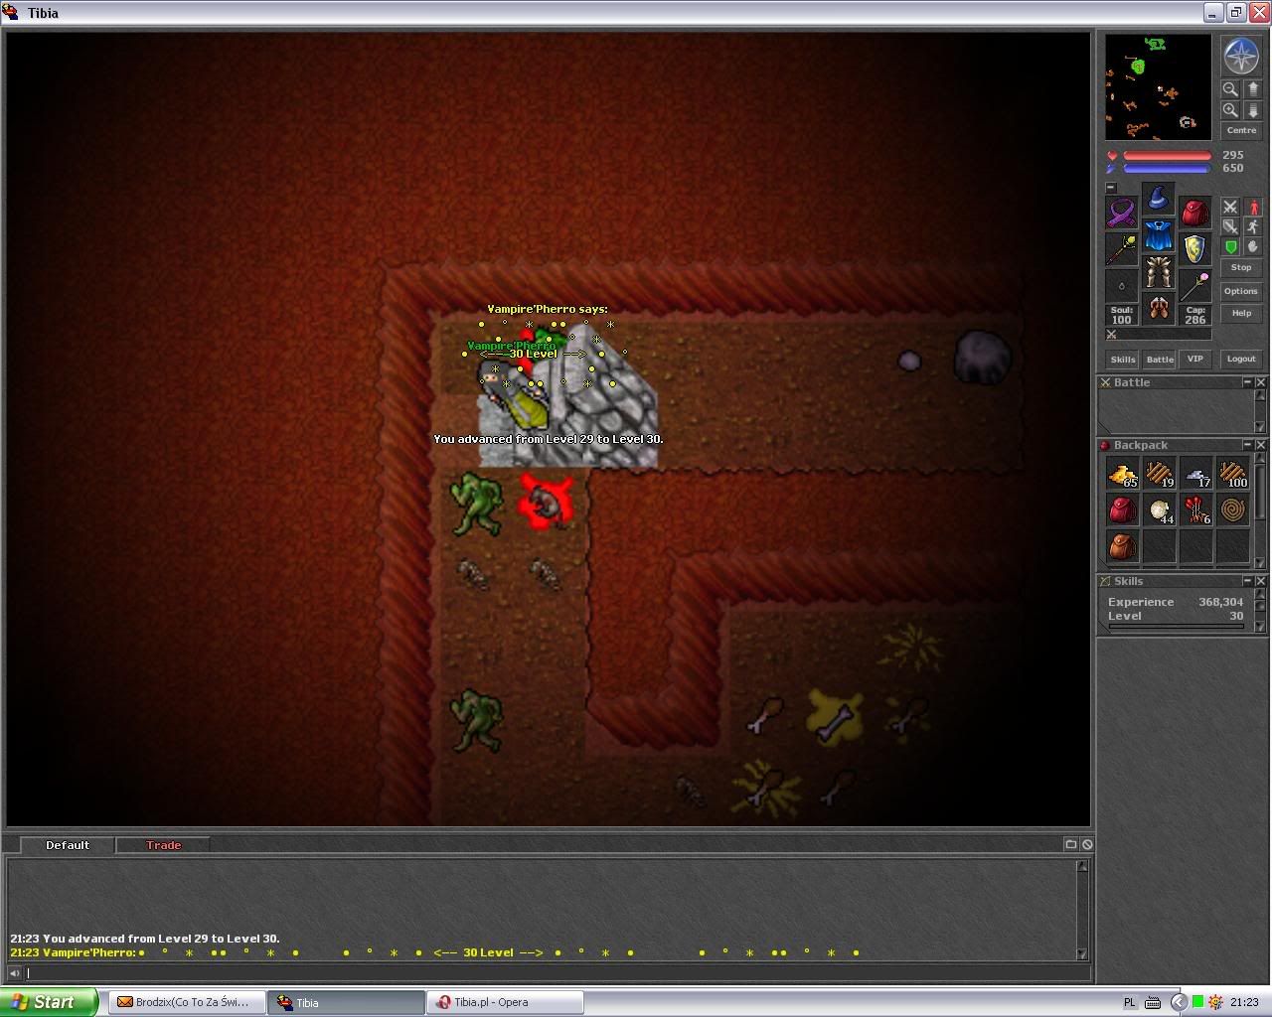Select the purple scarf amulet slot
Viewport: 1272px width, 1017px height.
tap(1122, 213)
